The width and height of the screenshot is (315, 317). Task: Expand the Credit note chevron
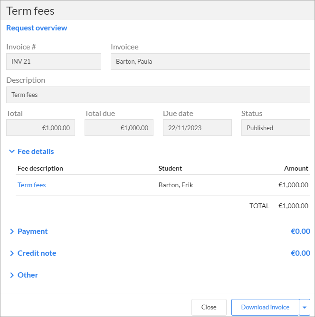[x=12, y=253]
